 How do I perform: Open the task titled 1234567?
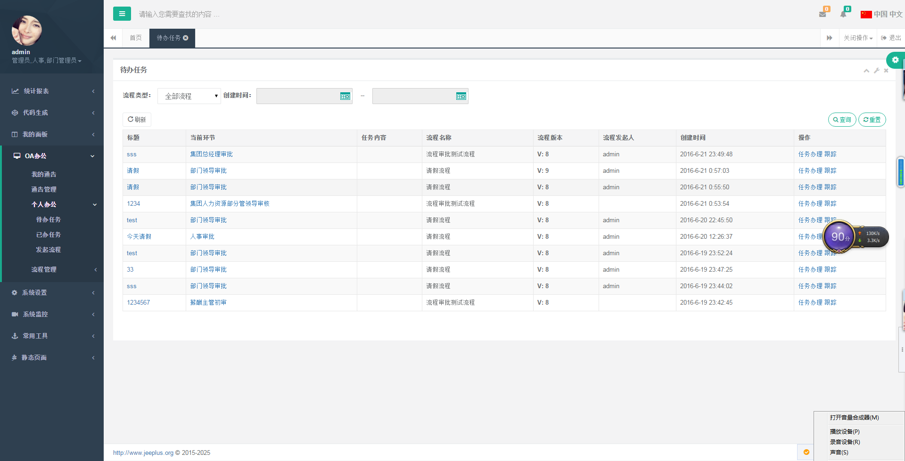click(x=138, y=302)
